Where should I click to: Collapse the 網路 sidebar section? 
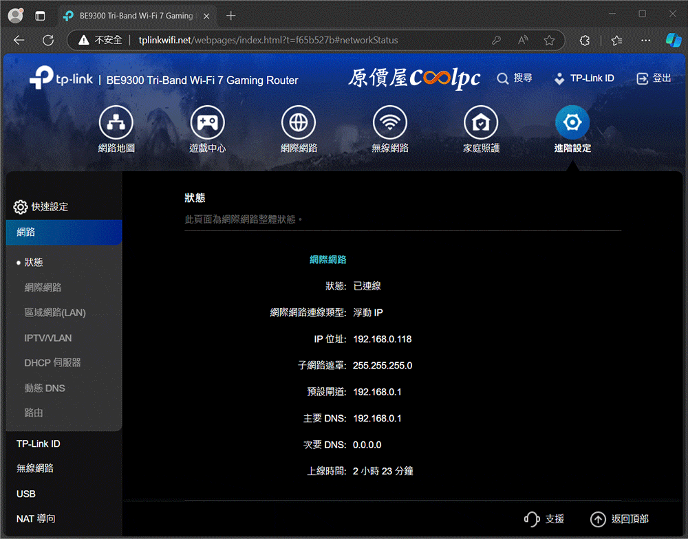pos(64,232)
